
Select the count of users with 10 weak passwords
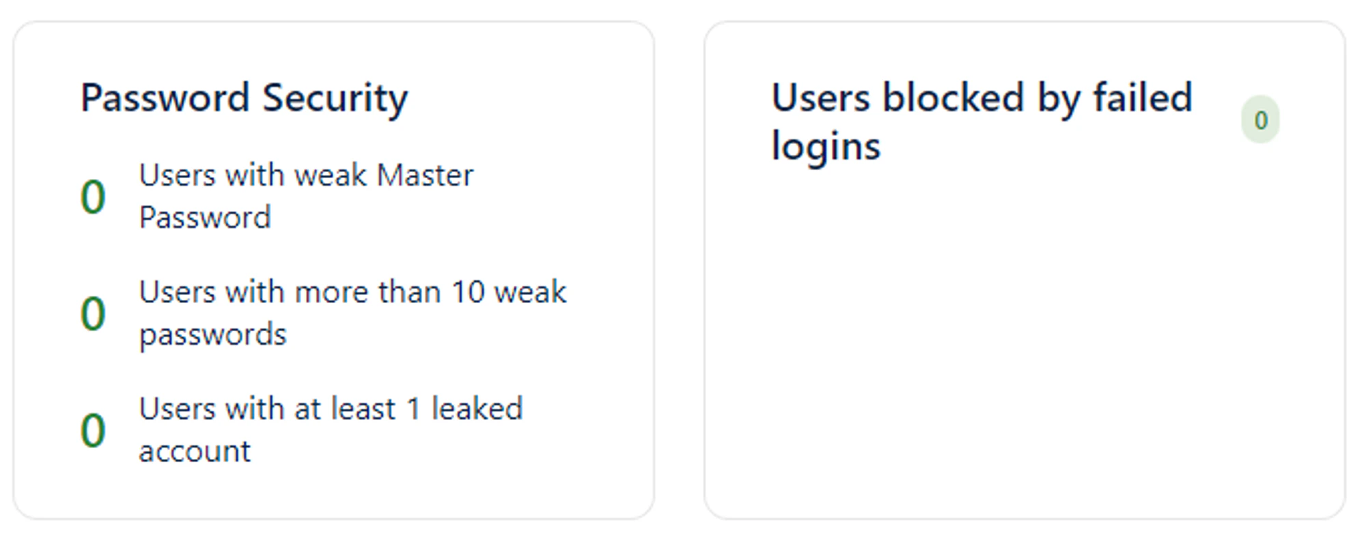[93, 313]
